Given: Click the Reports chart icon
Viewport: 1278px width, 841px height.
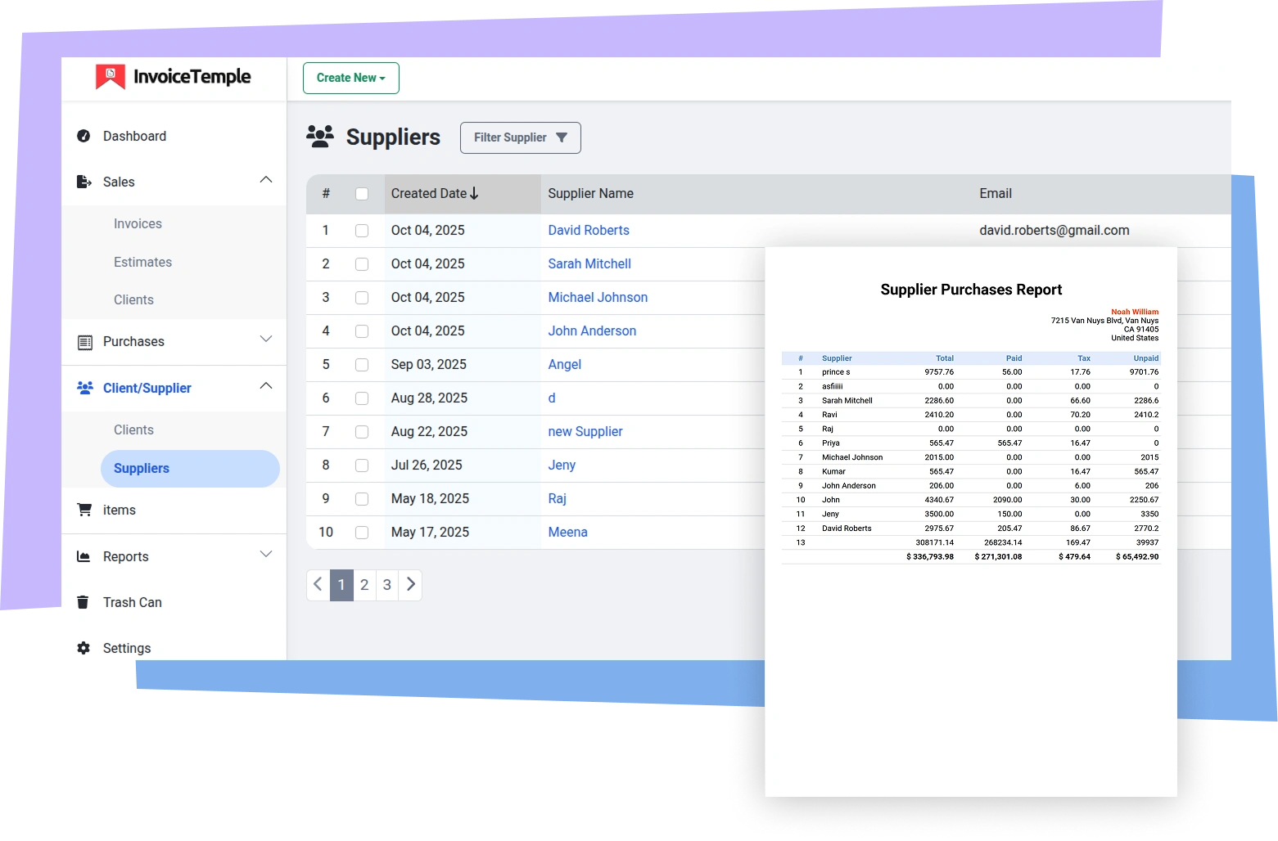Looking at the screenshot, I should [x=84, y=556].
